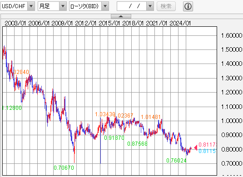Click the 1.12800 low price label
The height and width of the screenshot is (177, 243).
tap(12, 108)
